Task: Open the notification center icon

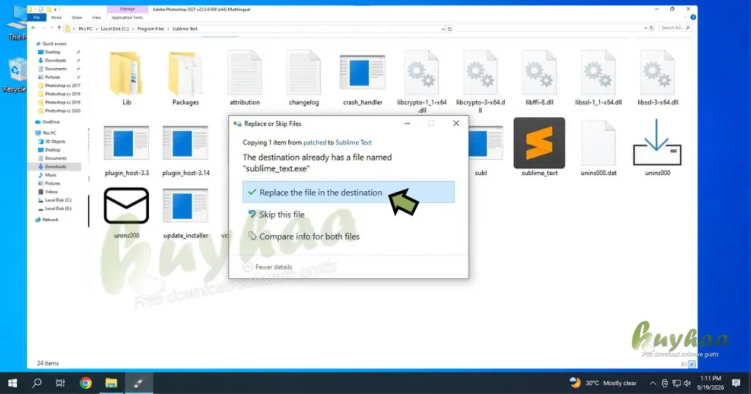Action: [x=736, y=383]
